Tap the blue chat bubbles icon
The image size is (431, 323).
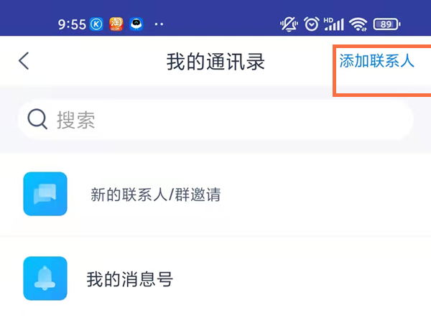[x=45, y=194]
